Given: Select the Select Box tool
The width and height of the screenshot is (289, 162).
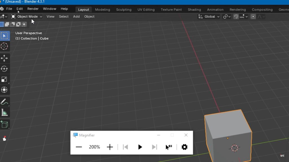Looking at the screenshot, I should [4, 36].
